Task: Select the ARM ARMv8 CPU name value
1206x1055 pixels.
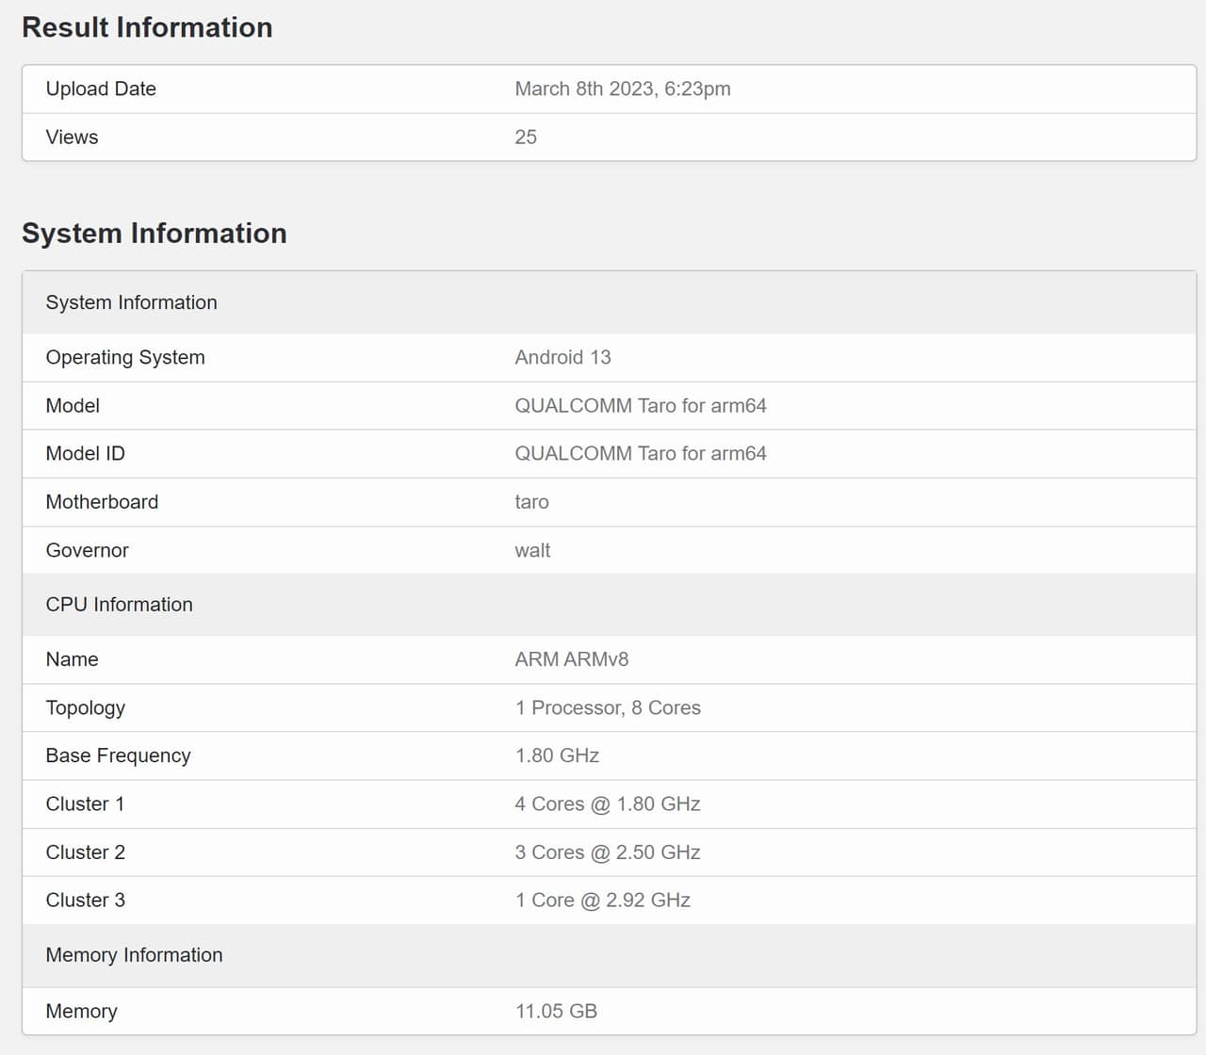Action: (x=571, y=659)
